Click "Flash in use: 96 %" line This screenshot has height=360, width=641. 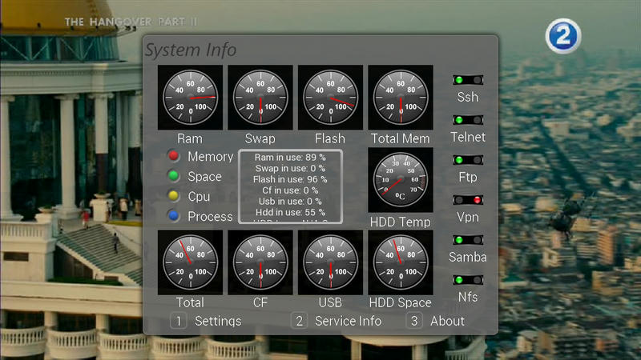pyautogui.click(x=290, y=179)
